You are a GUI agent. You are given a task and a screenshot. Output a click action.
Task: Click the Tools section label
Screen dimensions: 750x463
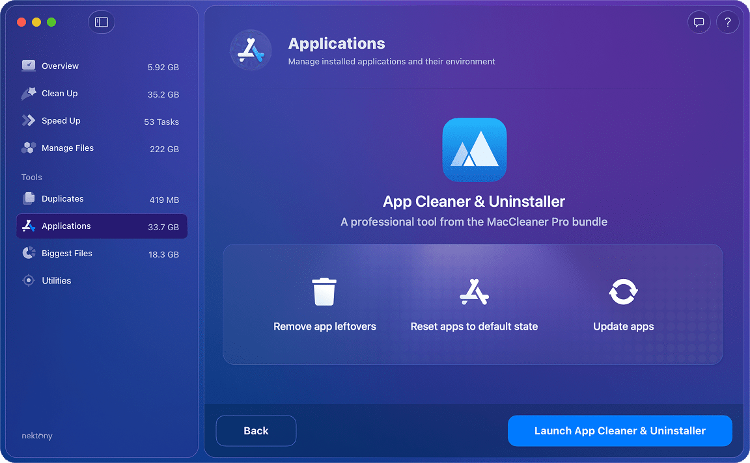click(x=31, y=176)
